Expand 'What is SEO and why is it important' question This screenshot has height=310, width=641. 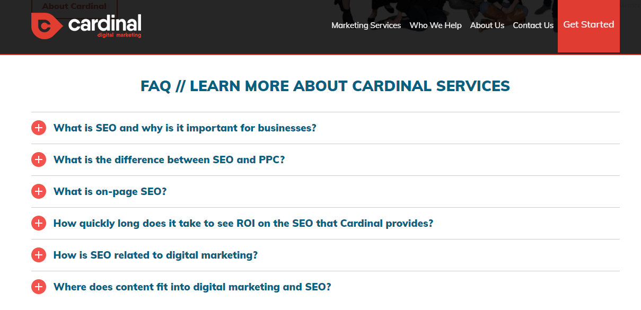185,128
